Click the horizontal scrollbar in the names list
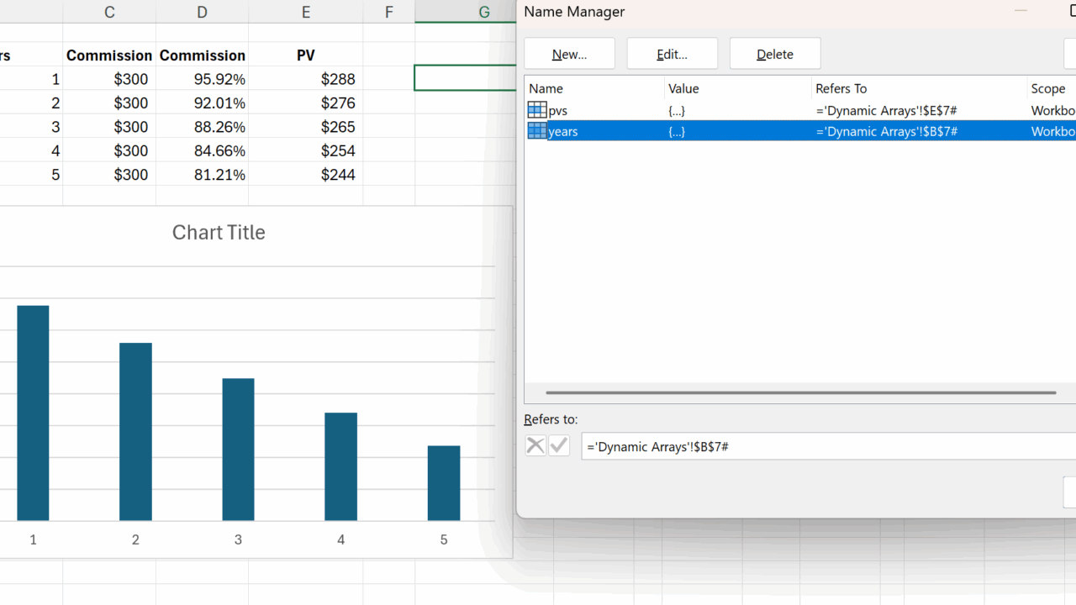Image resolution: width=1076 pixels, height=605 pixels. click(799, 392)
